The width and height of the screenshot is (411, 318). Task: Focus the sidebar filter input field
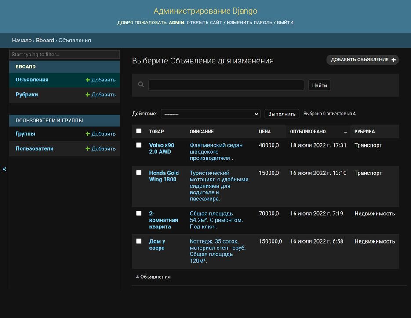[x=64, y=55]
